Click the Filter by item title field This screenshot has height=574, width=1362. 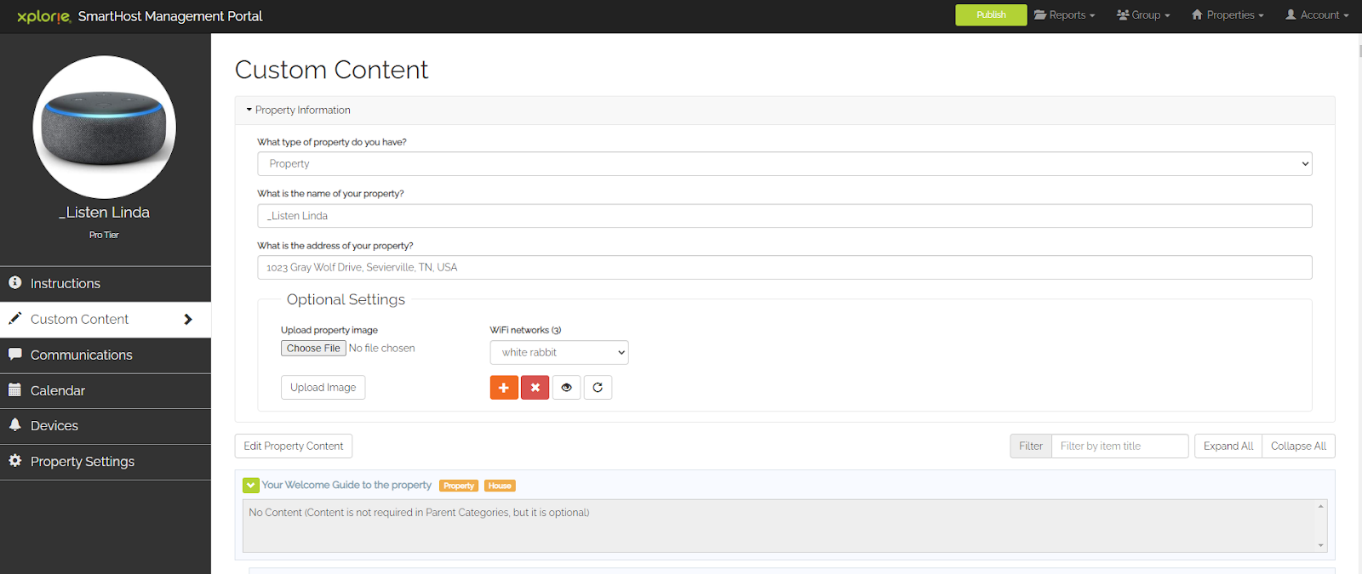[1120, 446]
